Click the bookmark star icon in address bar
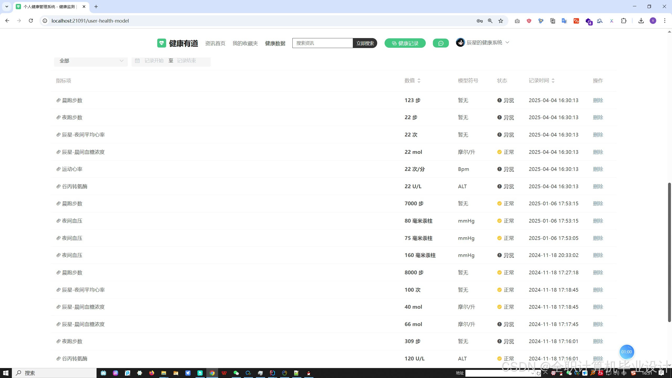 501,21
